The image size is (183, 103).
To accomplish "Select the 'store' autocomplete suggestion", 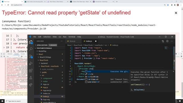I will [107, 74].
